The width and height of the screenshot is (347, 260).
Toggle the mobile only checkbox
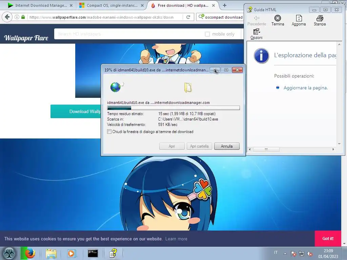(207, 34)
